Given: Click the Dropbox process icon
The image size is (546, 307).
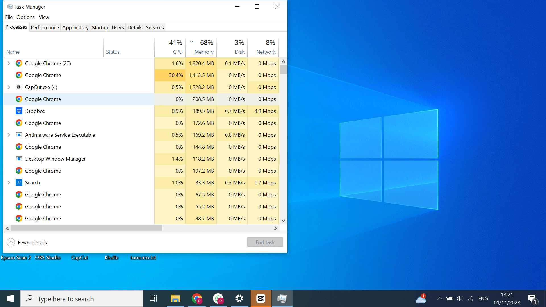Looking at the screenshot, I should (x=19, y=111).
